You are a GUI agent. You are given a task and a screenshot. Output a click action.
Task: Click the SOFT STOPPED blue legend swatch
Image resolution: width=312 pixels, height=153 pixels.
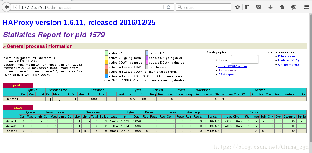tap(106, 76)
